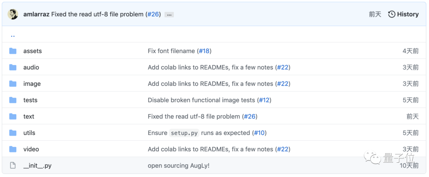This screenshot has width=429, height=177.
Task: Open the __init__.py file name link
Action: click(x=37, y=165)
